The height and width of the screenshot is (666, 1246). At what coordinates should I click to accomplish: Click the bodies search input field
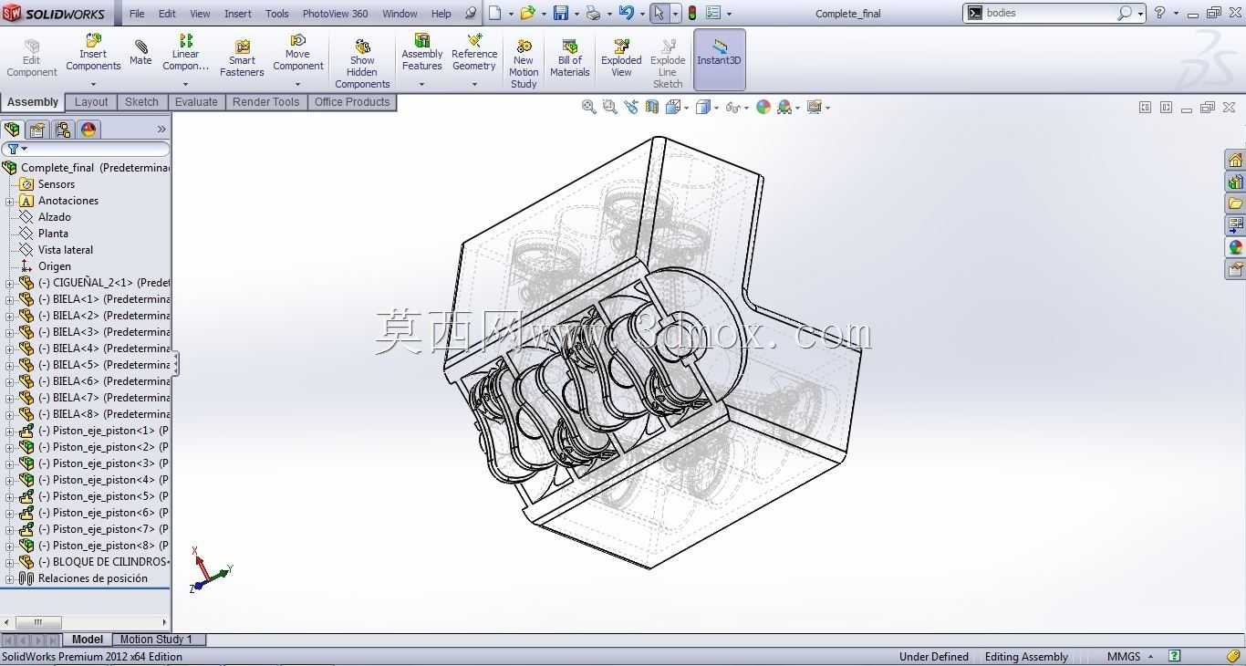[1049, 13]
